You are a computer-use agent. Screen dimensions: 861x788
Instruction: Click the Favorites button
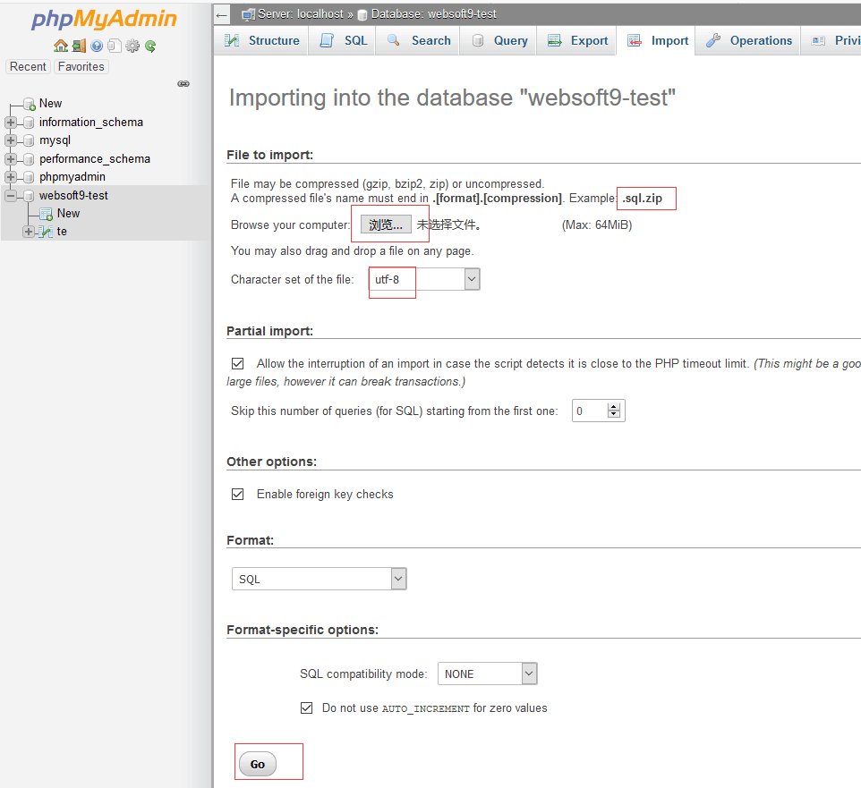pos(81,66)
